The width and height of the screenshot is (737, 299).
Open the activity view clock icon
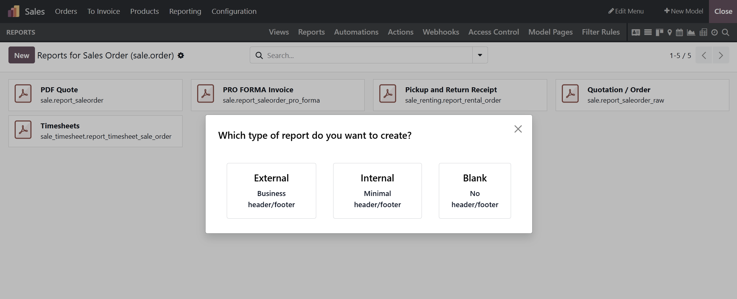(x=714, y=32)
